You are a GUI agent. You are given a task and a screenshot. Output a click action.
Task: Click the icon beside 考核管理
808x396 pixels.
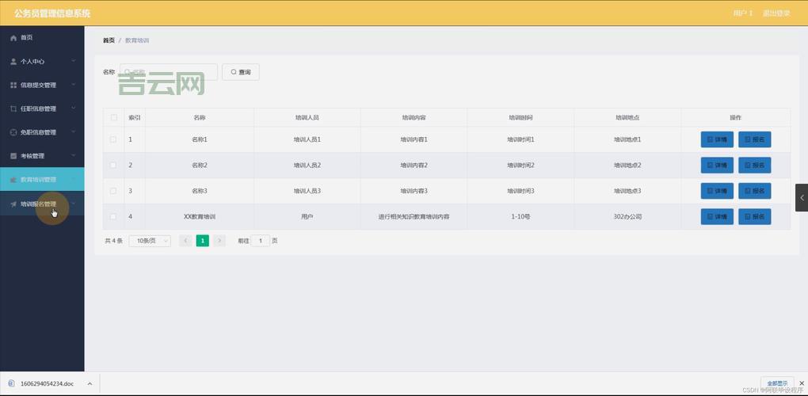pyautogui.click(x=13, y=156)
